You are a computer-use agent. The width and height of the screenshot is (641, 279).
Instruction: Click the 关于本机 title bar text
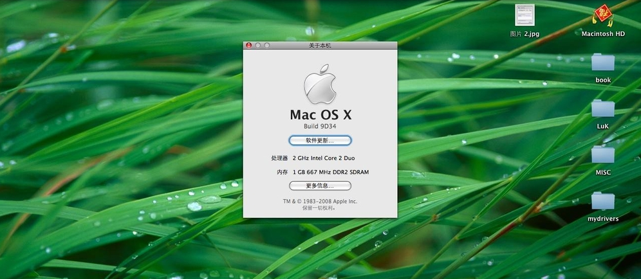click(x=320, y=46)
